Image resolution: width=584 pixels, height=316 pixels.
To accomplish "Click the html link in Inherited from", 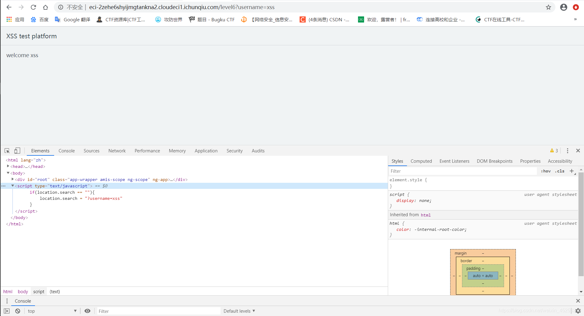I will click(x=426, y=215).
